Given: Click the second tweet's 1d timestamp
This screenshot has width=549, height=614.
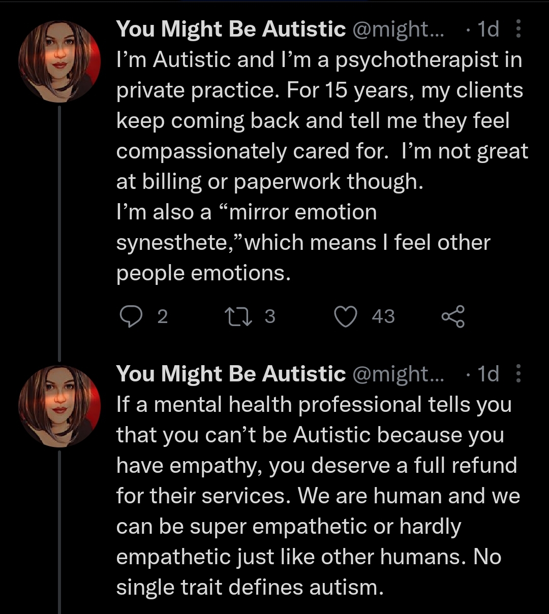Looking at the screenshot, I should click(x=488, y=374).
